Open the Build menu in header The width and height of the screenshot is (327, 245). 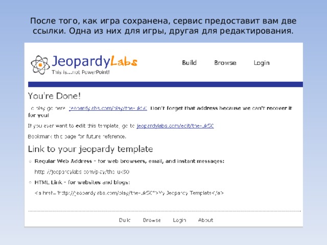pos(189,63)
